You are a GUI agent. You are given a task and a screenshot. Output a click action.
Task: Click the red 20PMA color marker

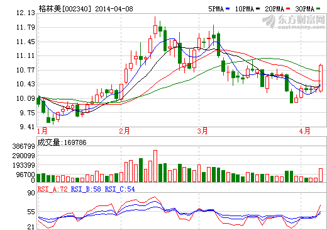[x=288, y=9]
